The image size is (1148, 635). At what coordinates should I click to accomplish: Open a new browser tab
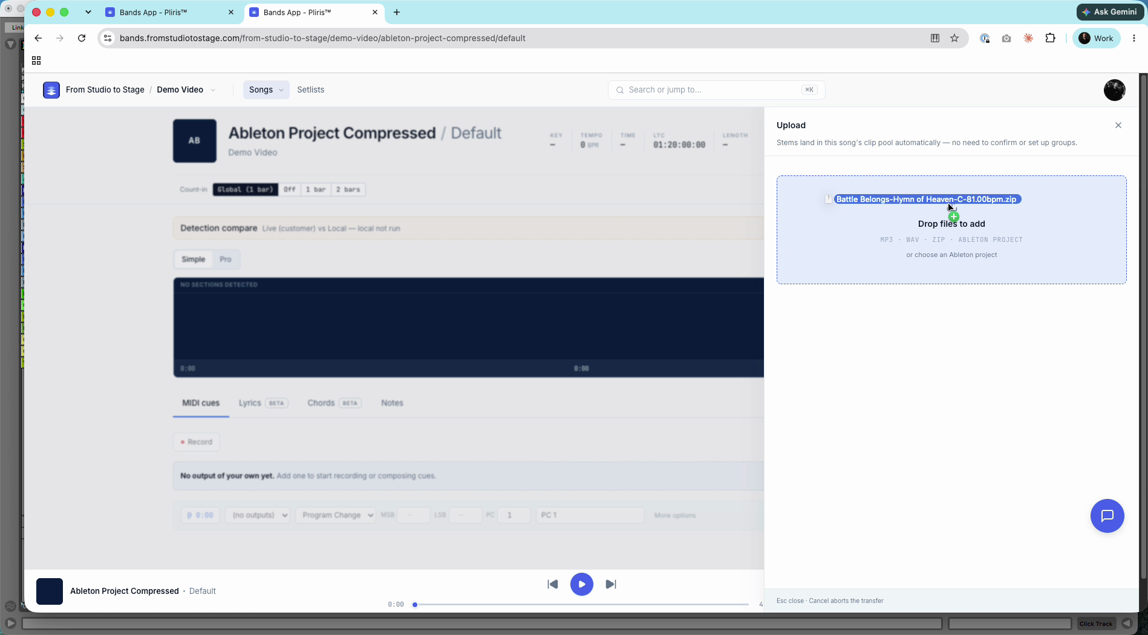click(397, 12)
